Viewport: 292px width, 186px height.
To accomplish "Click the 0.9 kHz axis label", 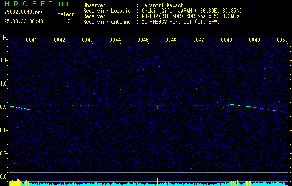I will [x=4, y=107].
